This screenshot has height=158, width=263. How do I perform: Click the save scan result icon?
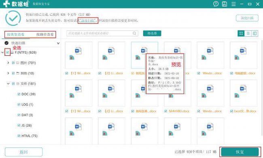point(225,4)
